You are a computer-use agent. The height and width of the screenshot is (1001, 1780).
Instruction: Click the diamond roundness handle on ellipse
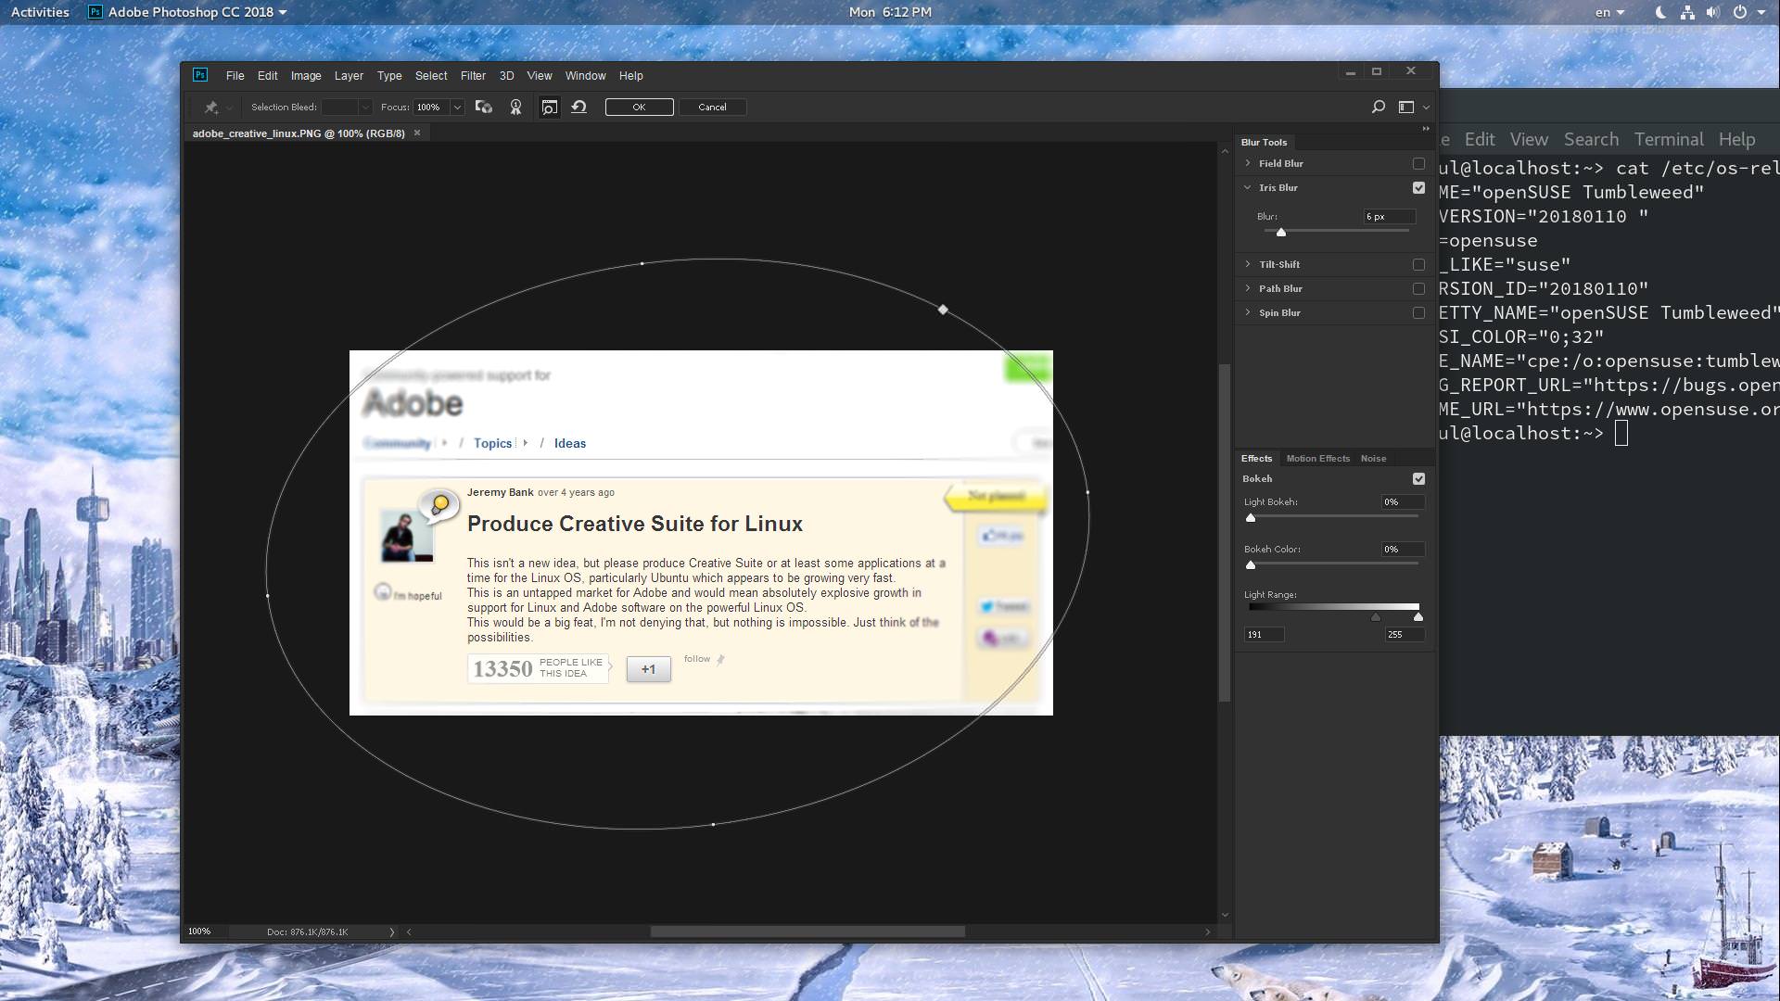tap(943, 310)
